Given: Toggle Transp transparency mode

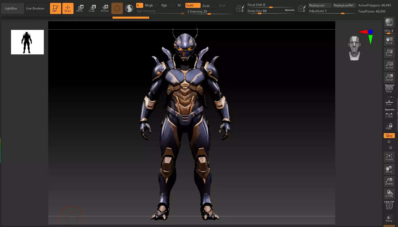Looking at the screenshot, I should (389, 218).
